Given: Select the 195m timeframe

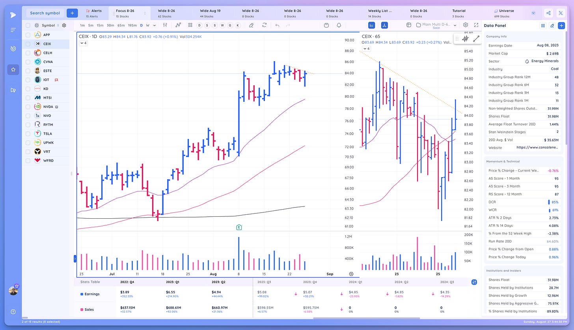Looking at the screenshot, I should (x=132, y=25).
